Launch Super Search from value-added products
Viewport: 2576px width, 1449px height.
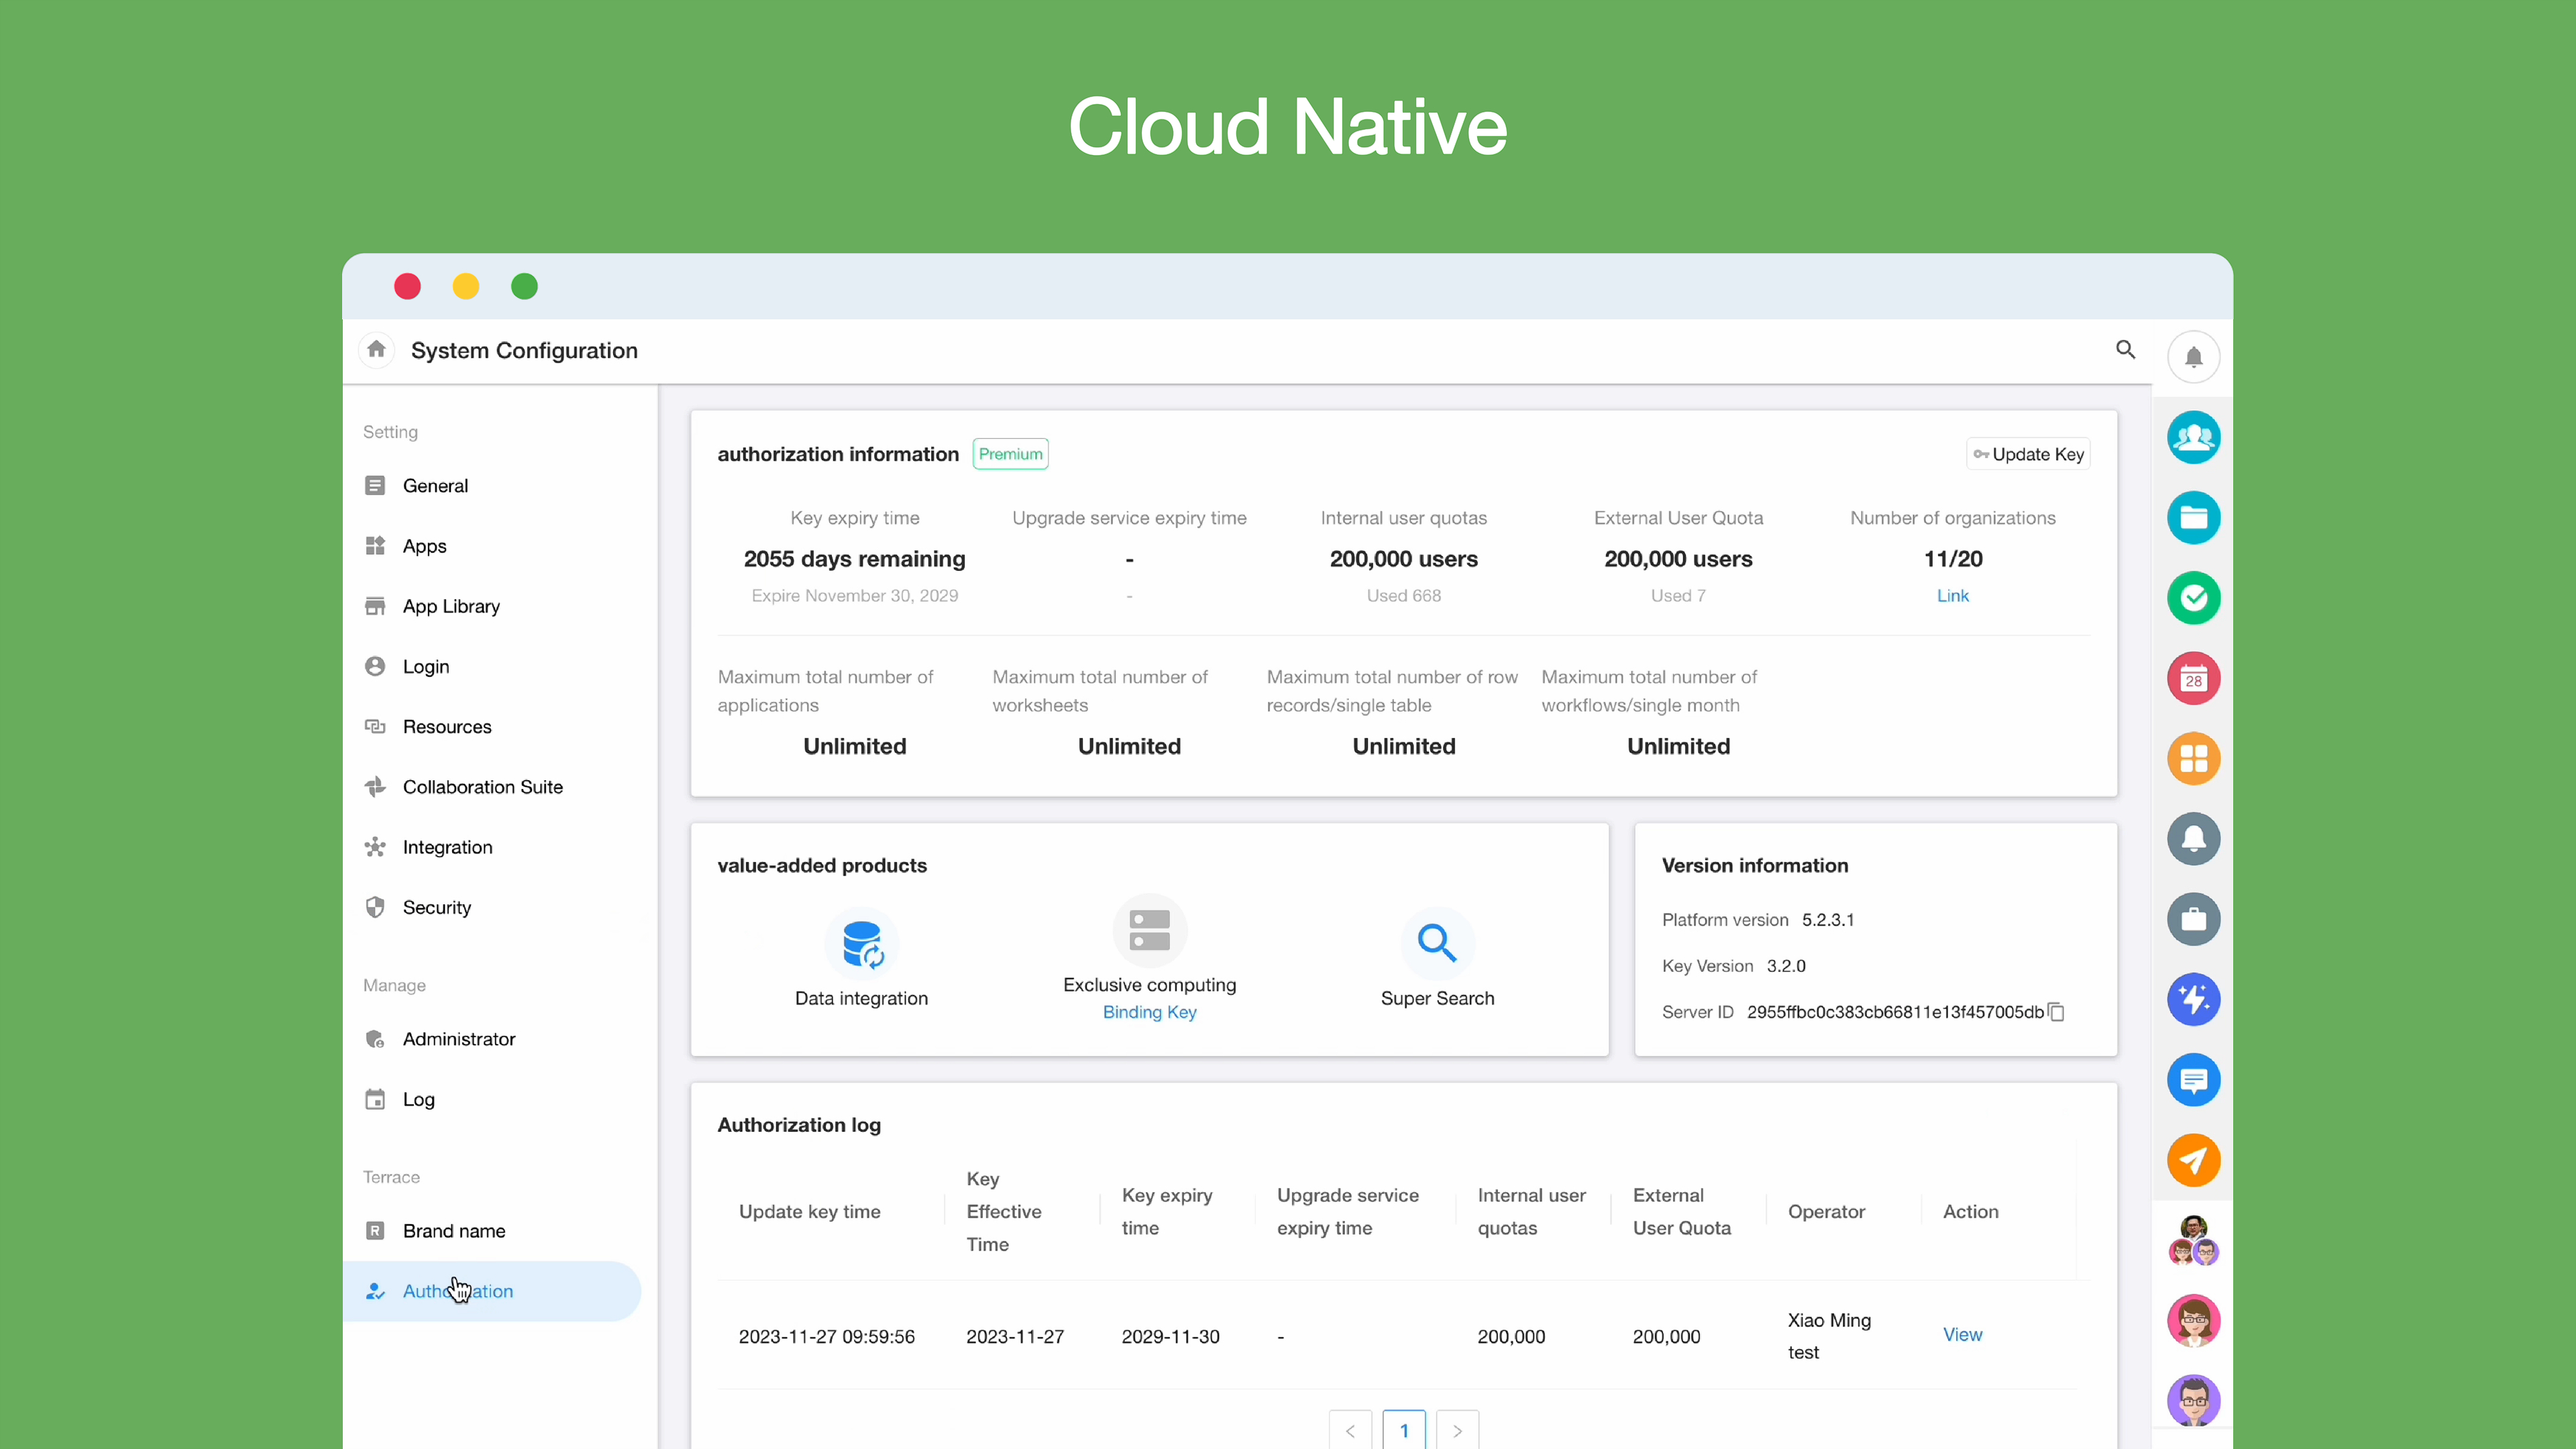(x=1437, y=944)
